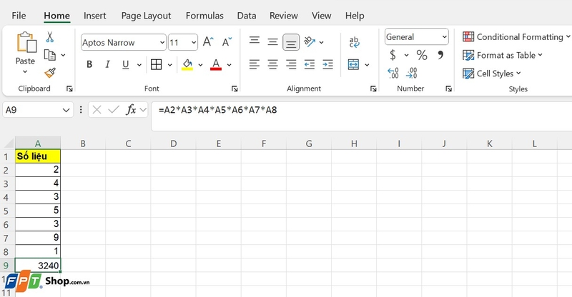Bottom align cell contents
This screenshot has width=572, height=297.
tap(291, 42)
